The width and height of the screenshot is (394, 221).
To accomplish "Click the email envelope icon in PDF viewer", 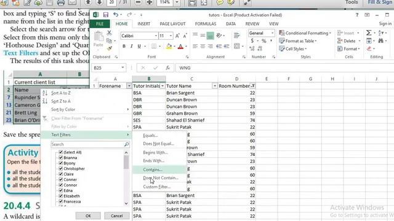I will 72,2.
